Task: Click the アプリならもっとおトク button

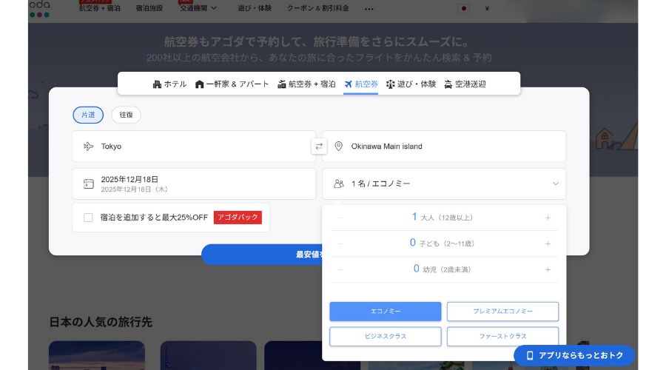Action: click(574, 355)
